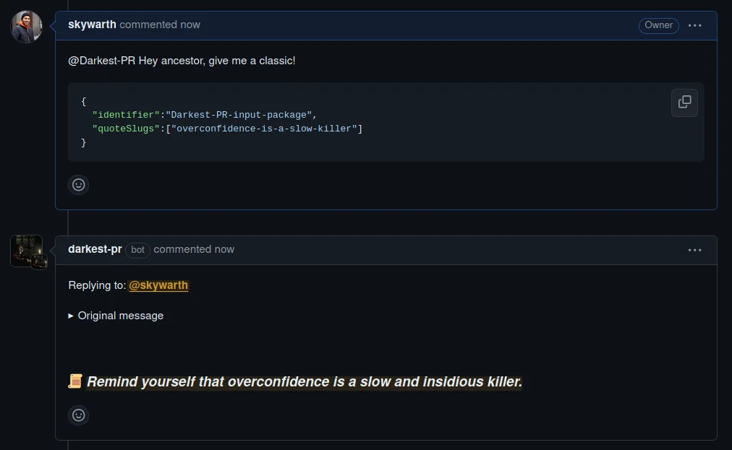732x450 pixels.
Task: Add emoji reaction to darkest-pr's comment
Action: [x=79, y=415]
